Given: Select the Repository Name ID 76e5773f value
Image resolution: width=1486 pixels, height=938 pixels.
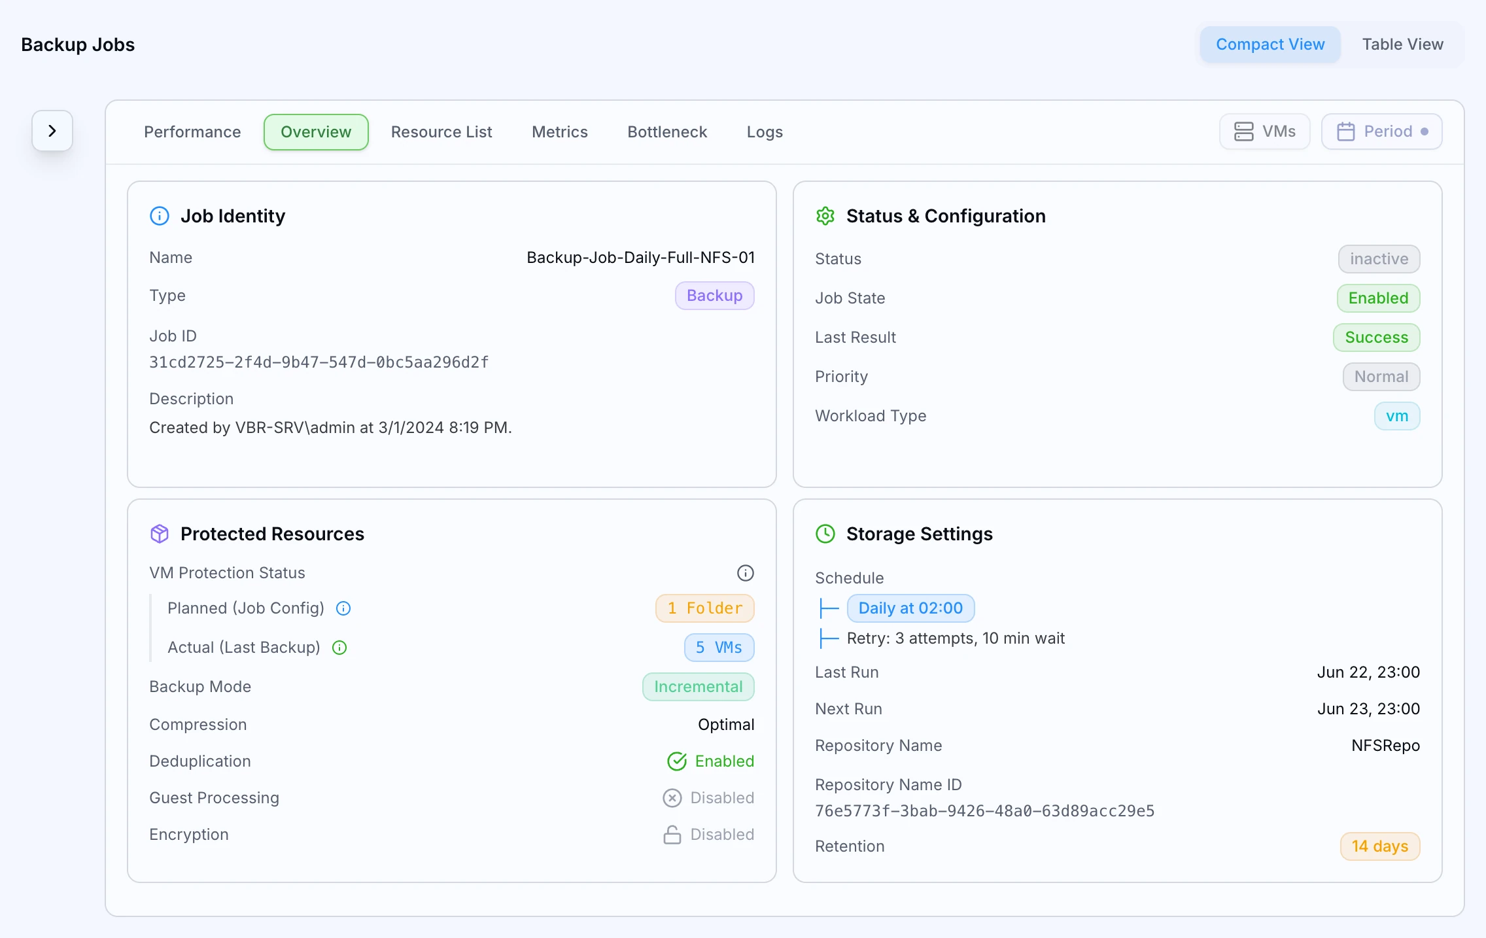Looking at the screenshot, I should pyautogui.click(x=985, y=811).
